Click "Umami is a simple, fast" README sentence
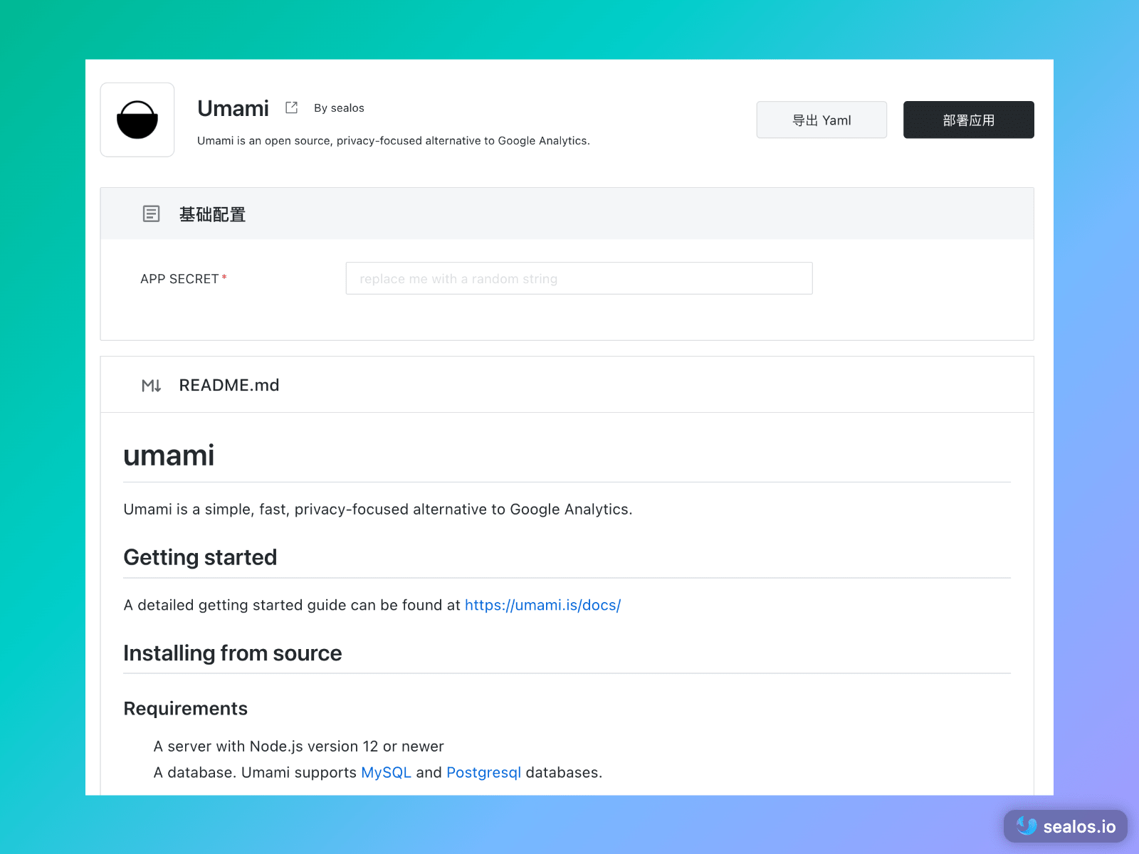 (378, 509)
